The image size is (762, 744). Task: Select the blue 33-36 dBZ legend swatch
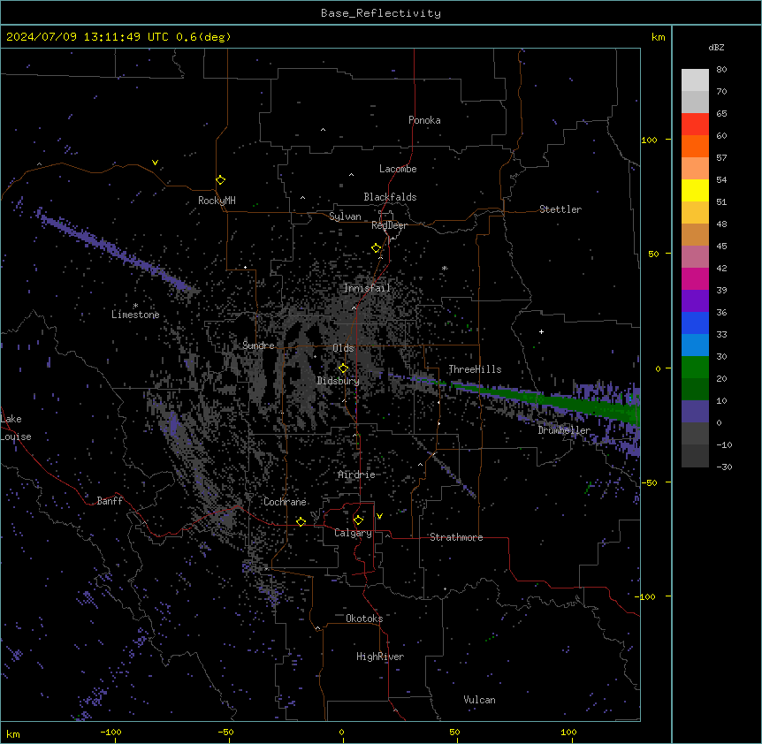click(x=695, y=323)
